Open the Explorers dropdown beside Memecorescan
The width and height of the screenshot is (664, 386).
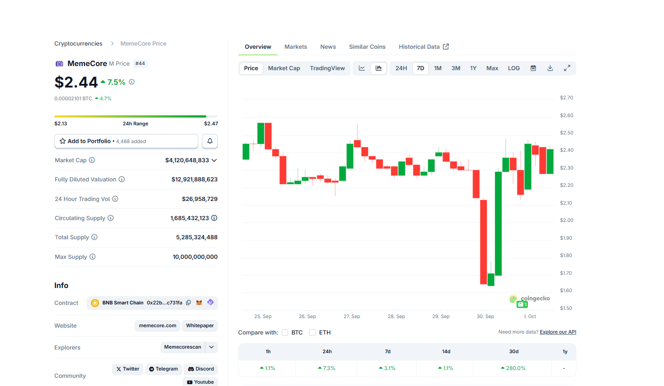click(211, 347)
